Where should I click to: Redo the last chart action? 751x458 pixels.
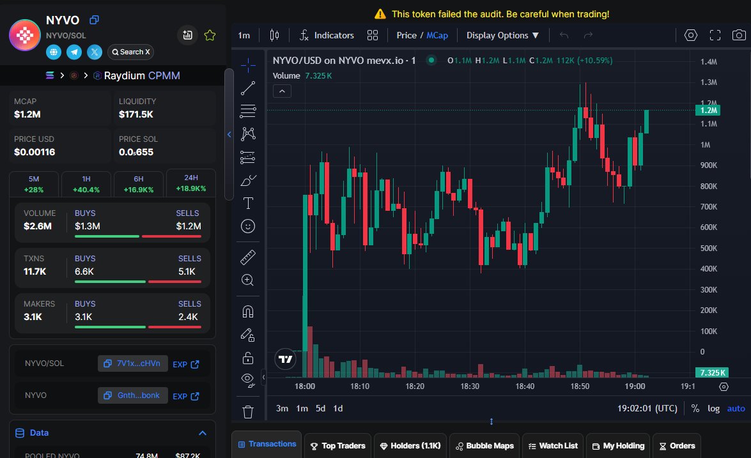588,35
